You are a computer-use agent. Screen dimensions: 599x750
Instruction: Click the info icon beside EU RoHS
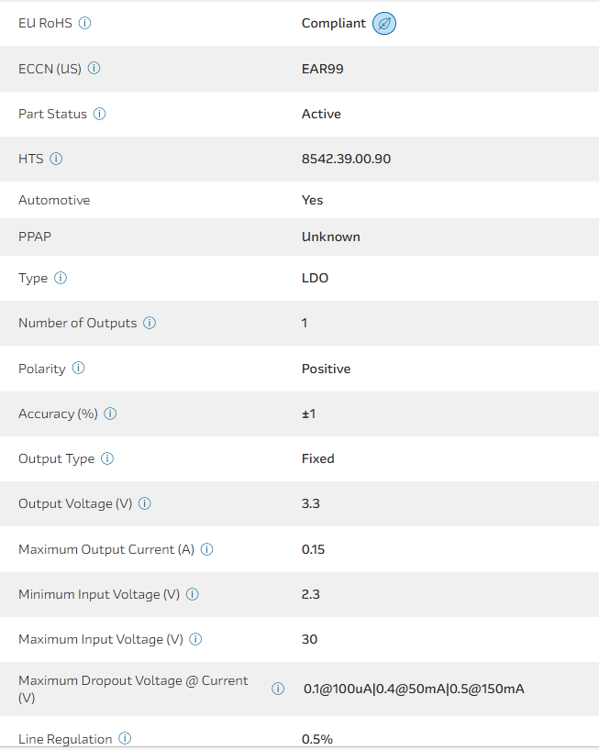pos(85,23)
